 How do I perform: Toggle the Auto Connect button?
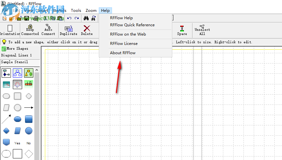point(48,30)
